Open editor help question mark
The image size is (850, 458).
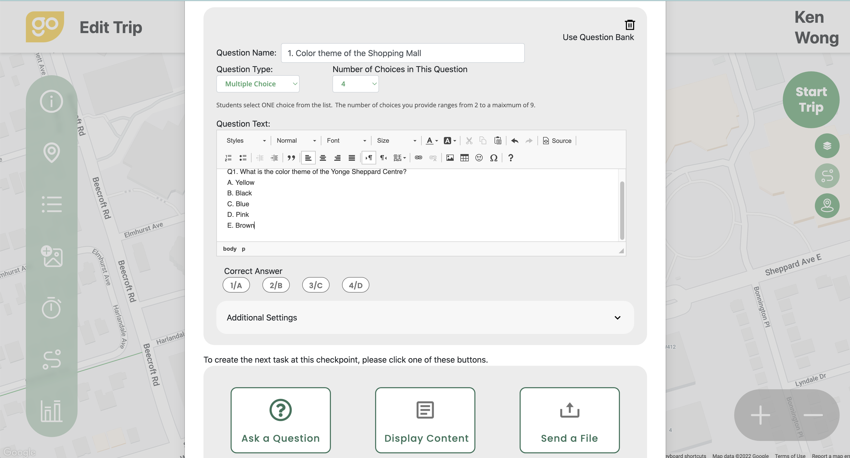click(x=511, y=158)
